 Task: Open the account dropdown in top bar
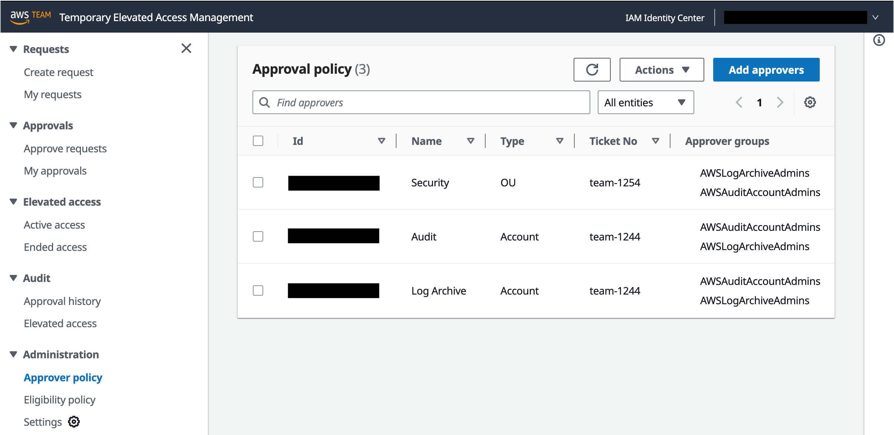point(875,17)
